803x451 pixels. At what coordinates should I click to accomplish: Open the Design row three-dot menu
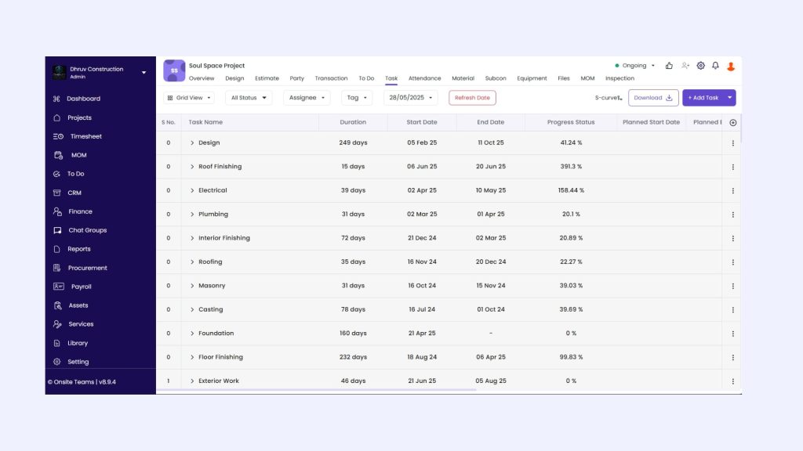pyautogui.click(x=733, y=143)
